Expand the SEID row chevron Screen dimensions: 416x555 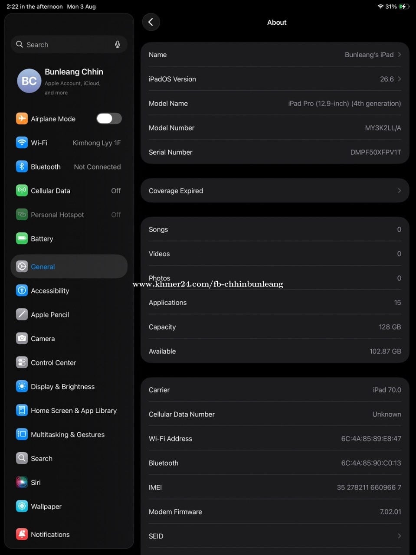point(399,536)
